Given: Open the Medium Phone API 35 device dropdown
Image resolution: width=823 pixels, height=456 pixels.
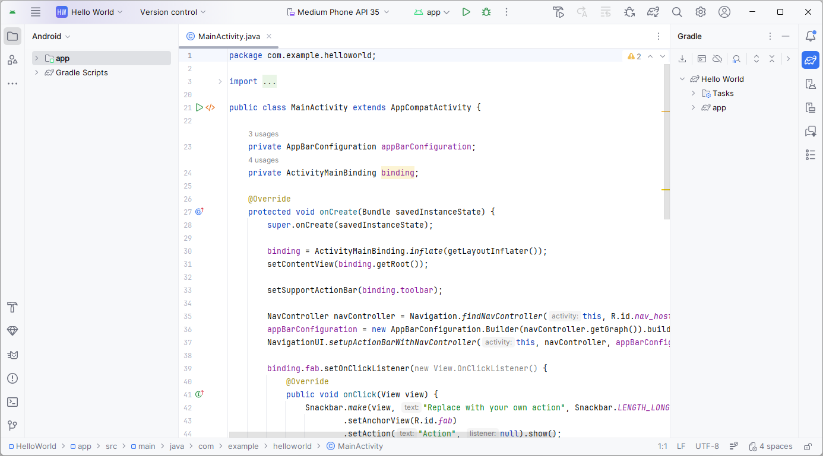Looking at the screenshot, I should point(338,12).
